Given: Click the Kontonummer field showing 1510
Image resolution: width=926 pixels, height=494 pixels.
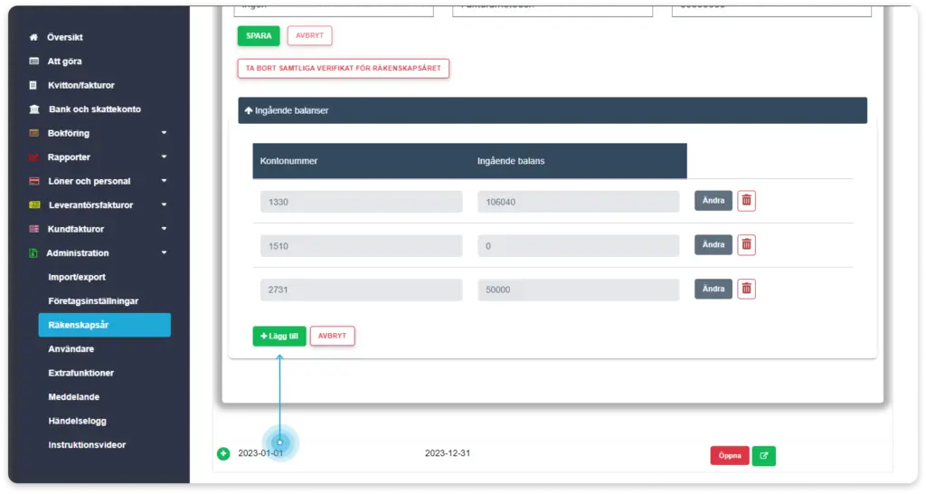Looking at the screenshot, I should tap(362, 246).
